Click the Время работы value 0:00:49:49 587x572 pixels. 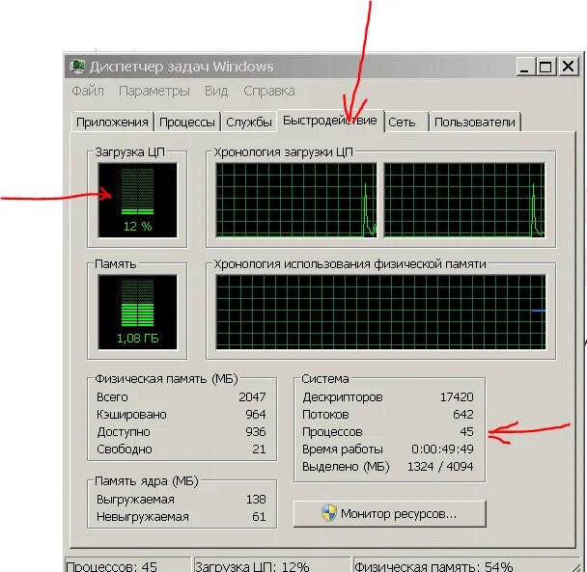pos(442,449)
